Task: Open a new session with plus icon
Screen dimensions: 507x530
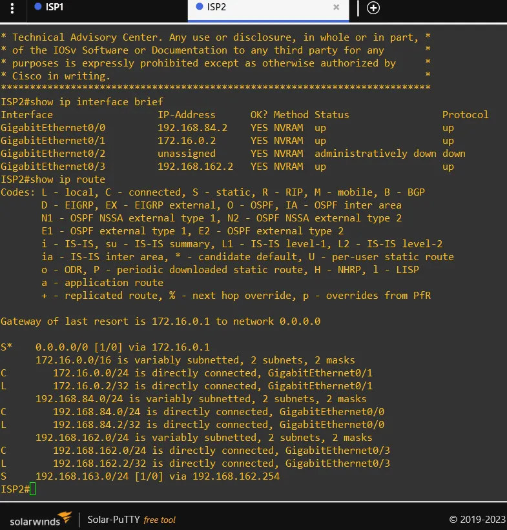Action: [x=373, y=8]
